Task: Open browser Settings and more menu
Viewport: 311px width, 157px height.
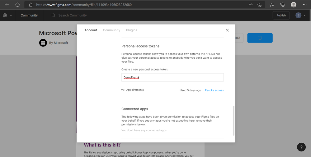Action: (x=305, y=5)
